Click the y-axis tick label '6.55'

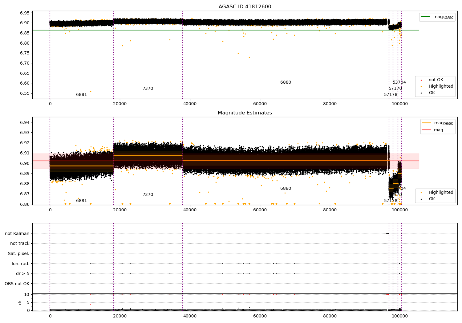[x=25, y=93]
